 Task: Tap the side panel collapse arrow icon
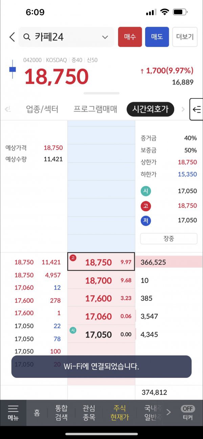[x=196, y=109]
